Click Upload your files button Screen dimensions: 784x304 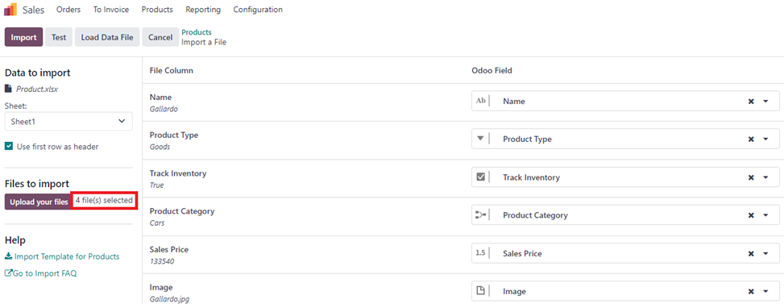point(39,202)
